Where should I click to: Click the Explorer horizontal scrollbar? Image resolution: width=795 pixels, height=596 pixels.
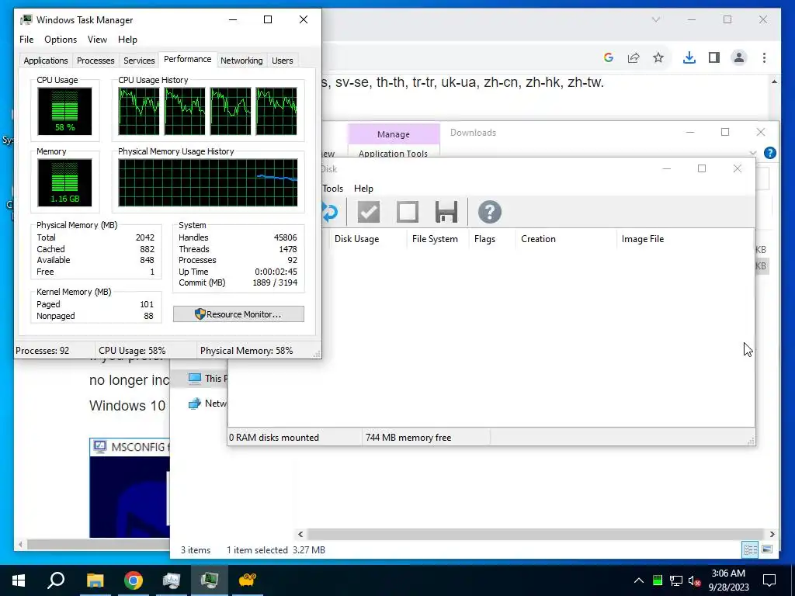[536, 534]
